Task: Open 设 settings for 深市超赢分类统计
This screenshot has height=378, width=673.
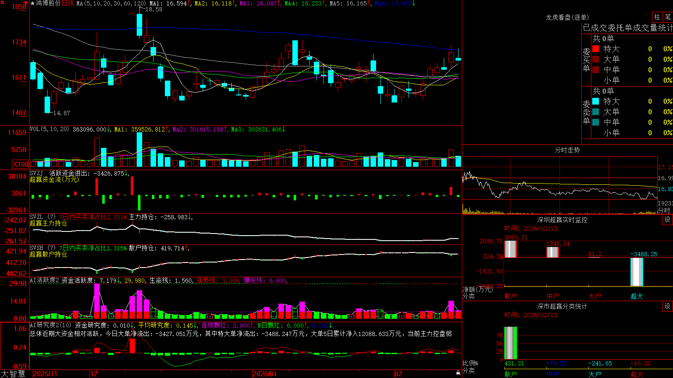Action: coord(668,306)
